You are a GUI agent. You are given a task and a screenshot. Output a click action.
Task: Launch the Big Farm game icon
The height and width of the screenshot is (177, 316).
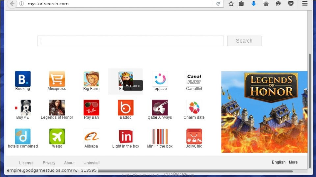coord(91,79)
